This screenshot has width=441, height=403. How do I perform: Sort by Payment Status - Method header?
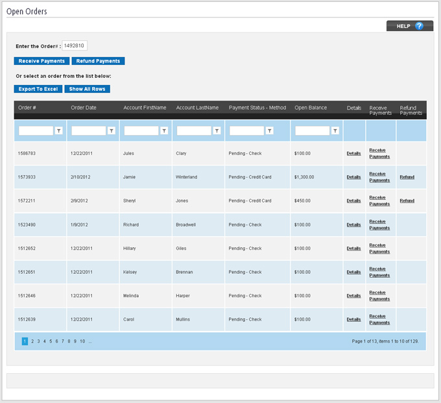[257, 108]
